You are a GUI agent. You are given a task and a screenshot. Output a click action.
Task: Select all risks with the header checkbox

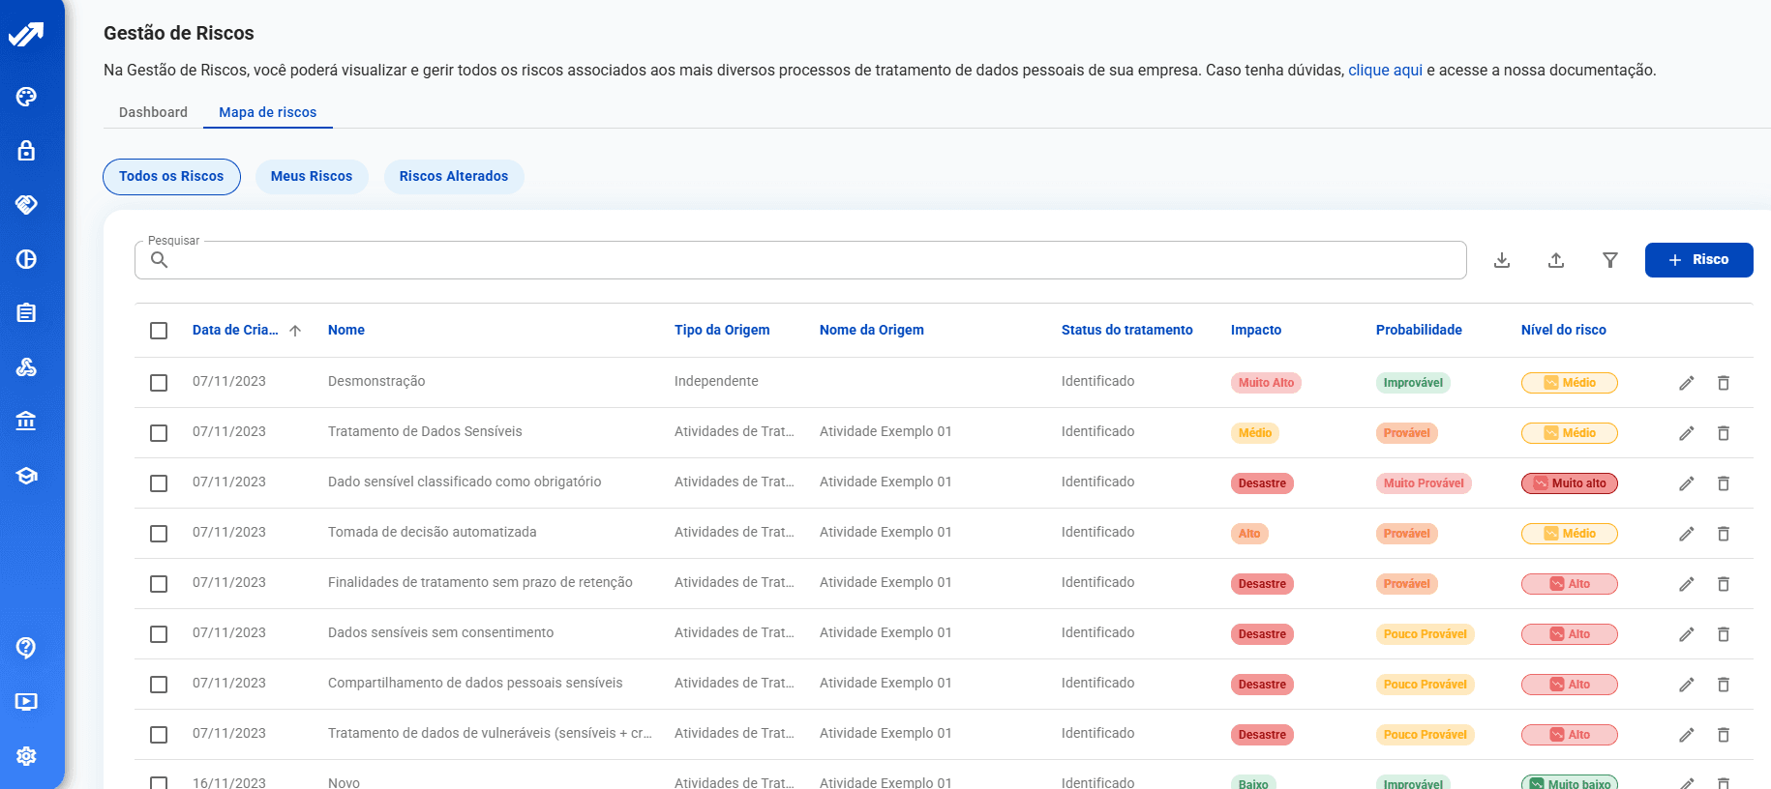click(x=159, y=331)
